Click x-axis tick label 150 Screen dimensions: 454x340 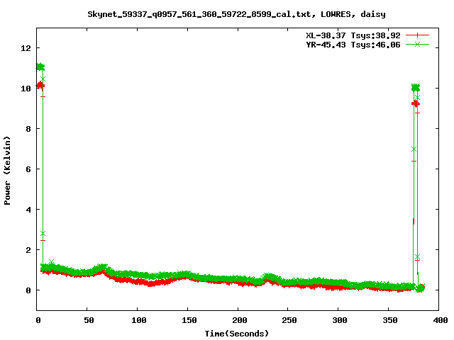point(189,320)
